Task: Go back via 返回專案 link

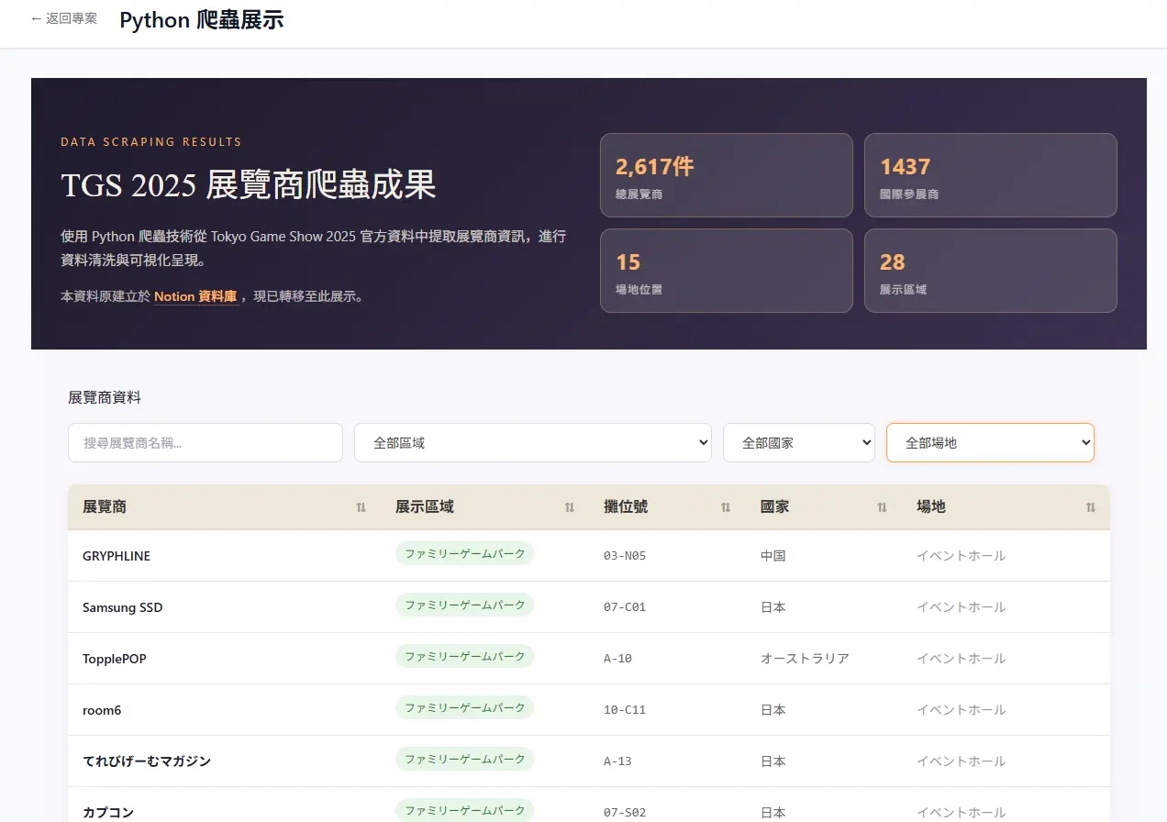Action: [63, 18]
